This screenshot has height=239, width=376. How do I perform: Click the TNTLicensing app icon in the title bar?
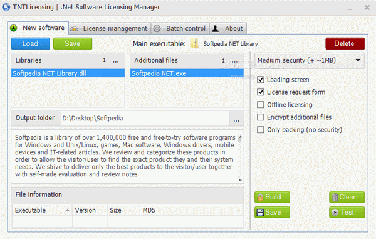(6, 7)
